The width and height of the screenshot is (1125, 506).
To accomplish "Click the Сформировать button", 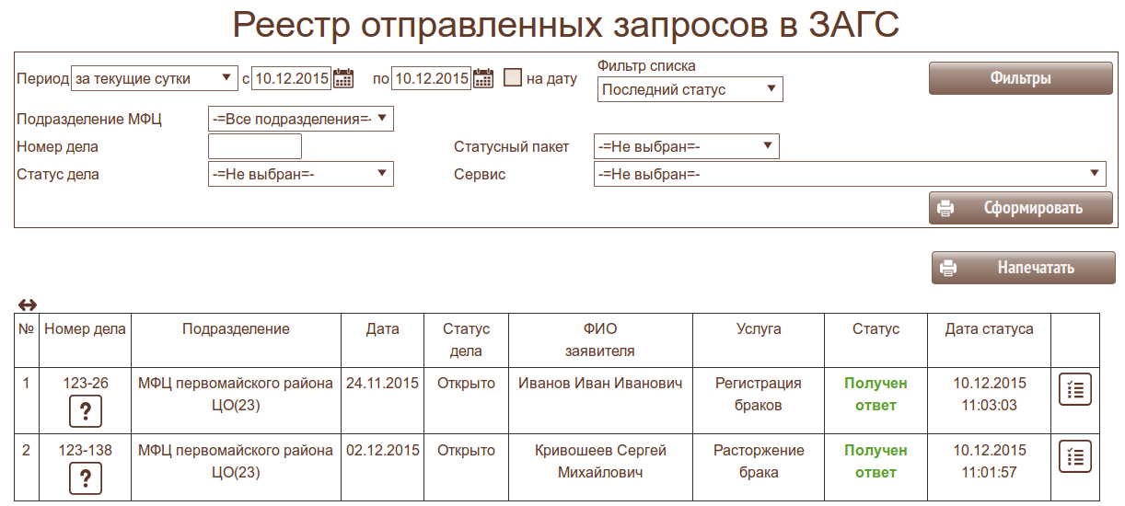I will 1021,208.
